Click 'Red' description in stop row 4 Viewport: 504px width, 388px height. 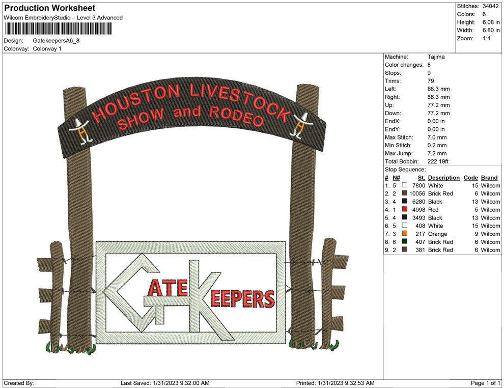click(x=433, y=210)
